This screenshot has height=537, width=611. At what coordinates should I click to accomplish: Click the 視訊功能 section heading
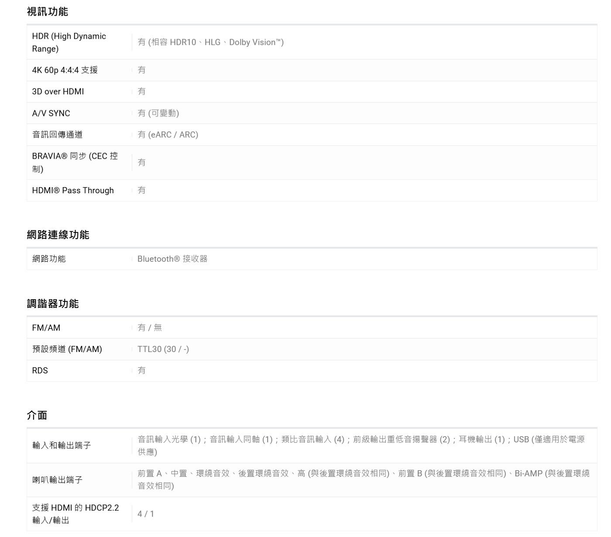pos(47,12)
